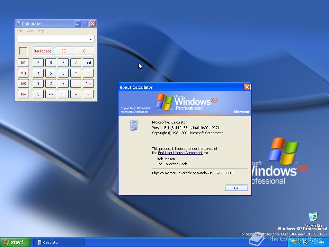Viewport: 329px width, 247px height.
Task: Click the MR memory recall button
Action: pyautogui.click(x=23, y=73)
